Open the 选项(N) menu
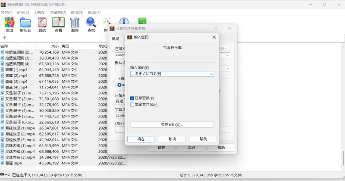Screen dimensions: 345x181 (77, 12)
